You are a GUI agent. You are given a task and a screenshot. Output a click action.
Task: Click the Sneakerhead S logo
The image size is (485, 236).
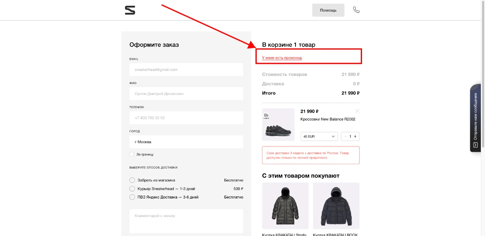[x=130, y=10]
